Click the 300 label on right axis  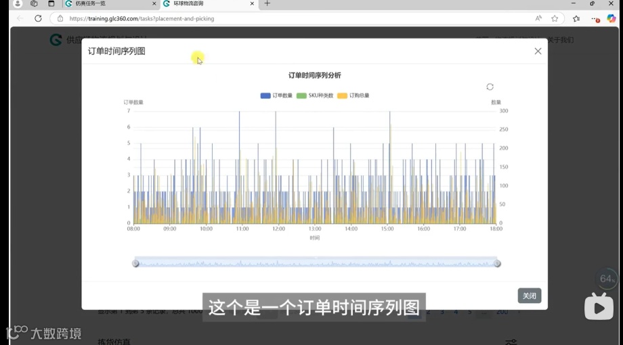point(503,111)
